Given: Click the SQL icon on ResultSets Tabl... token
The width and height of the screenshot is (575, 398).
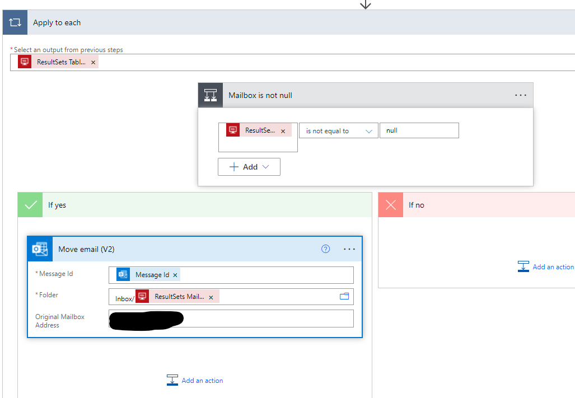Looking at the screenshot, I should tap(25, 62).
